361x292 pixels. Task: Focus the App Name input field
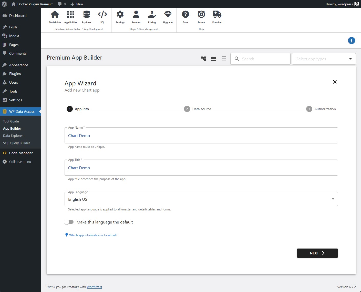click(x=201, y=136)
